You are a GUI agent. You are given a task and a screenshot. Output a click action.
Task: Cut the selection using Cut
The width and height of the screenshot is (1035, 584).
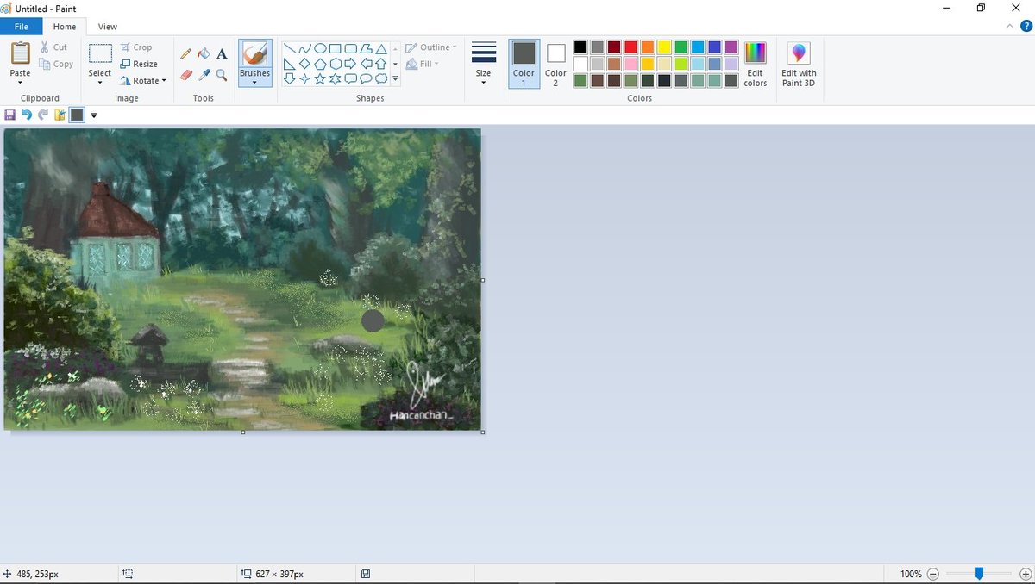[53, 47]
